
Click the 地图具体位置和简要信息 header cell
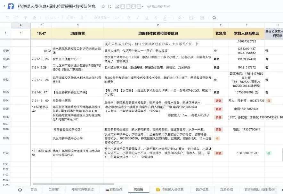158,33
